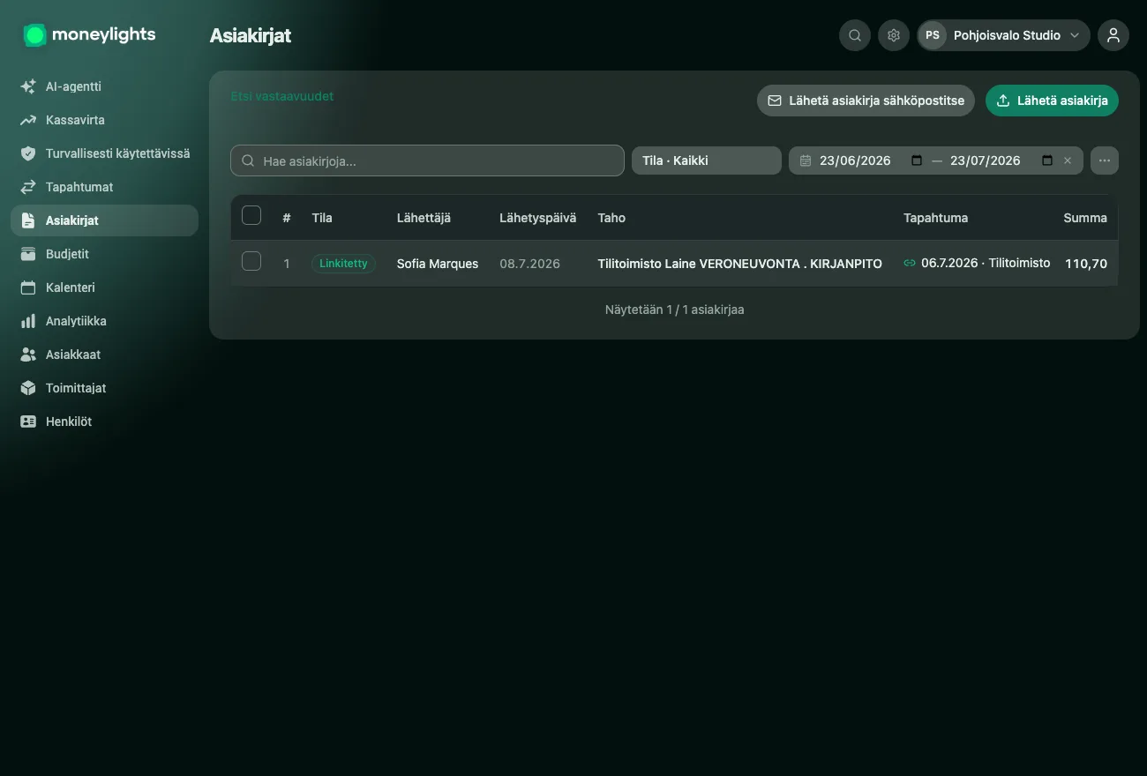The image size is (1147, 776).
Task: Click Henkilöt ID card icon
Action: coord(28,422)
